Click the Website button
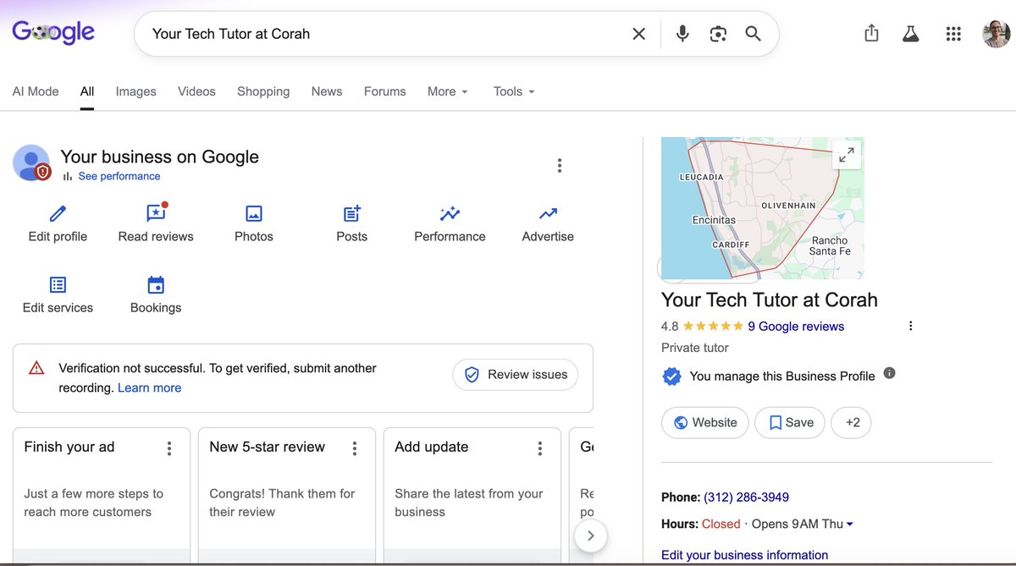This screenshot has width=1016, height=566. pos(705,422)
